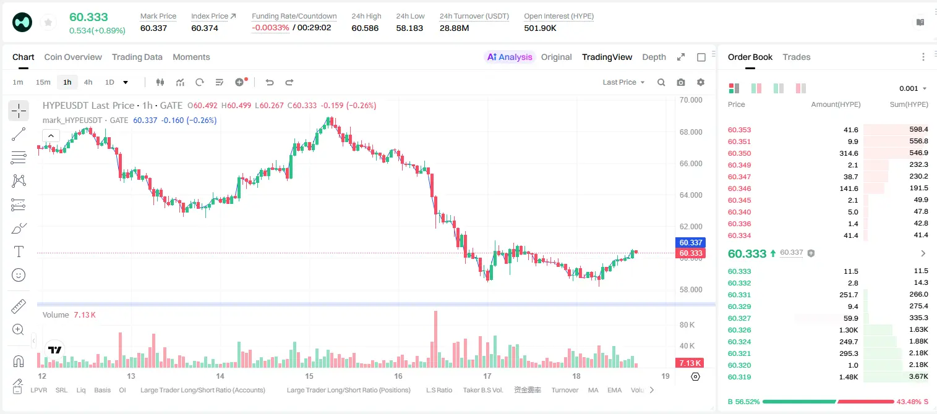Screen dimensions: 937x414
Task: Choose the text annotation tool
Action: pos(19,251)
